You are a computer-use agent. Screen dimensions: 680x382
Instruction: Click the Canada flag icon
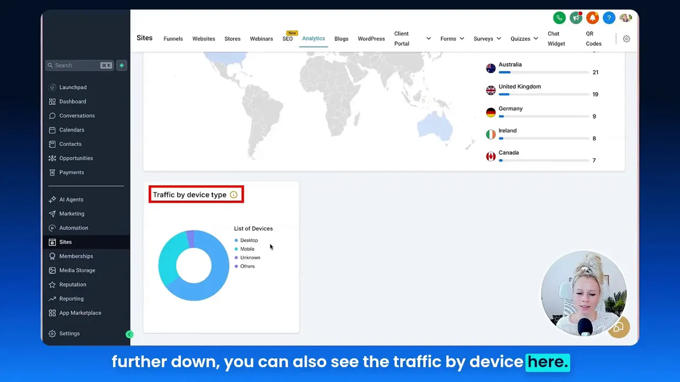point(491,157)
